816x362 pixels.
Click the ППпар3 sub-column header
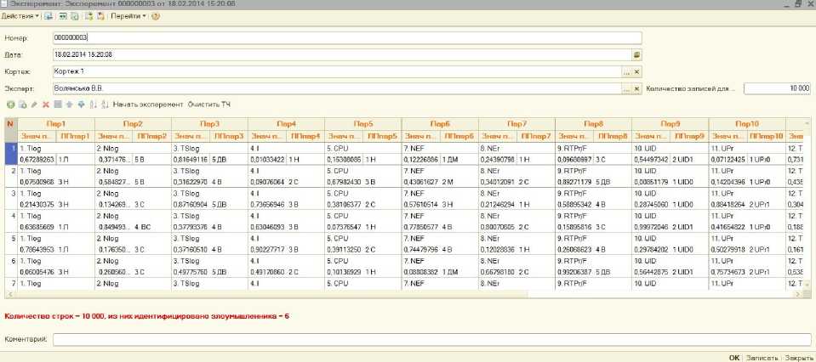[228, 136]
